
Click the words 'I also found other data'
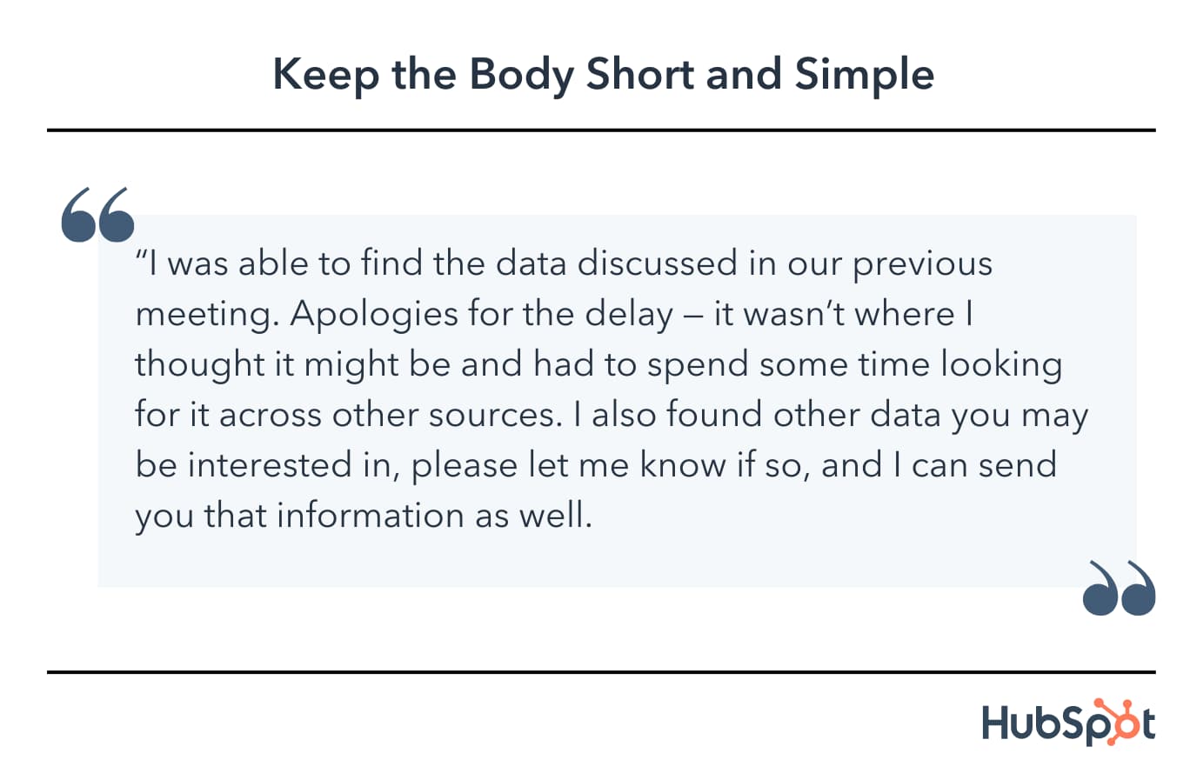(756, 416)
